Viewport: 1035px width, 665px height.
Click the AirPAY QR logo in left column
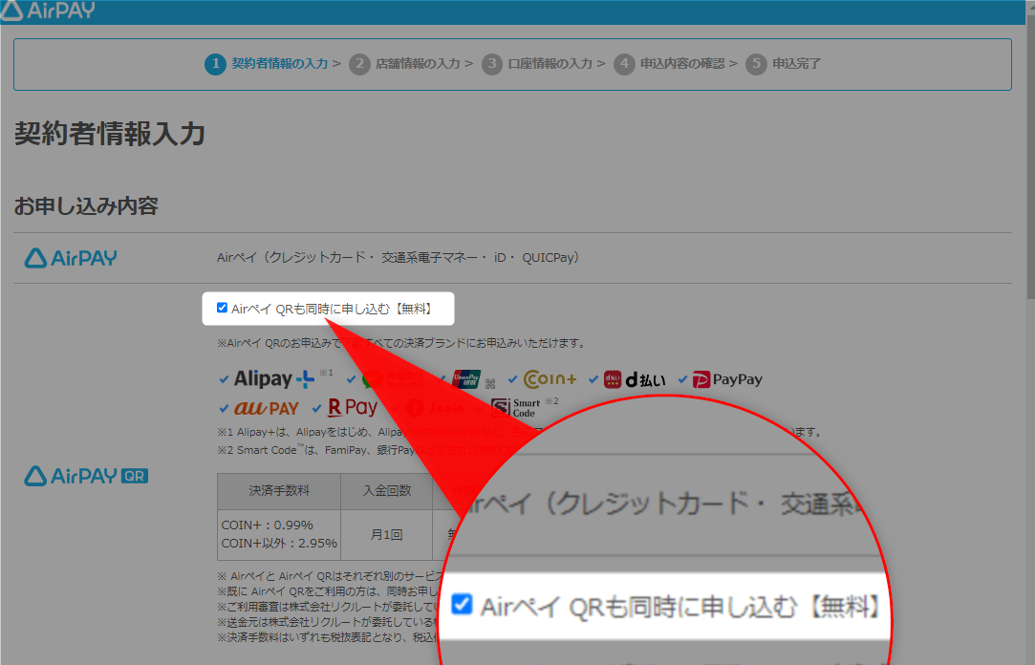85,475
